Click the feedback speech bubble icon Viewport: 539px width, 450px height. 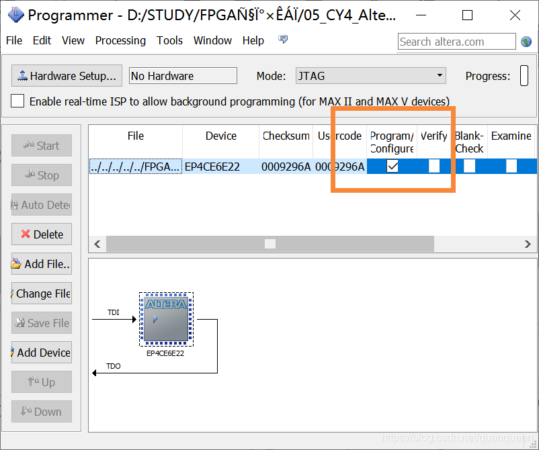[282, 40]
